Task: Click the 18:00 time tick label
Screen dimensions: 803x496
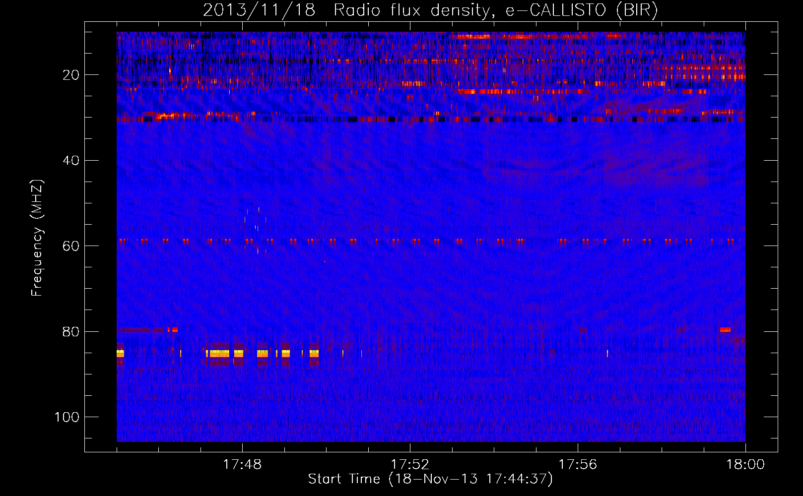Action: [x=745, y=465]
